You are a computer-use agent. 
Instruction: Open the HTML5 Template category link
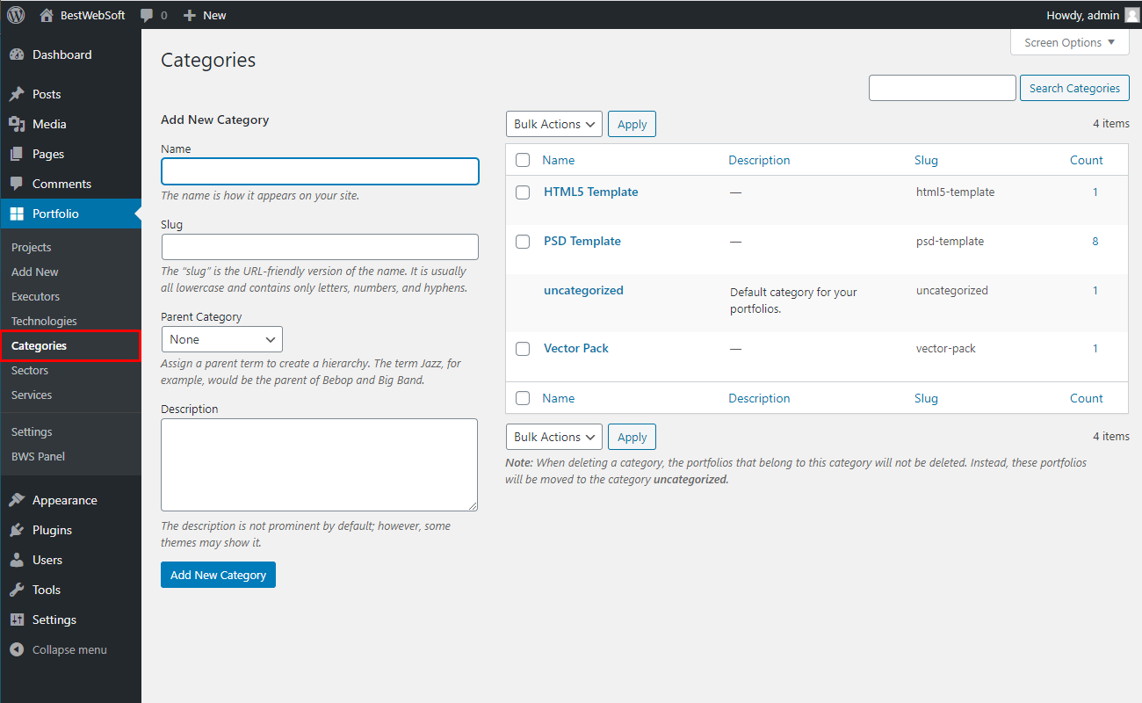pyautogui.click(x=591, y=192)
